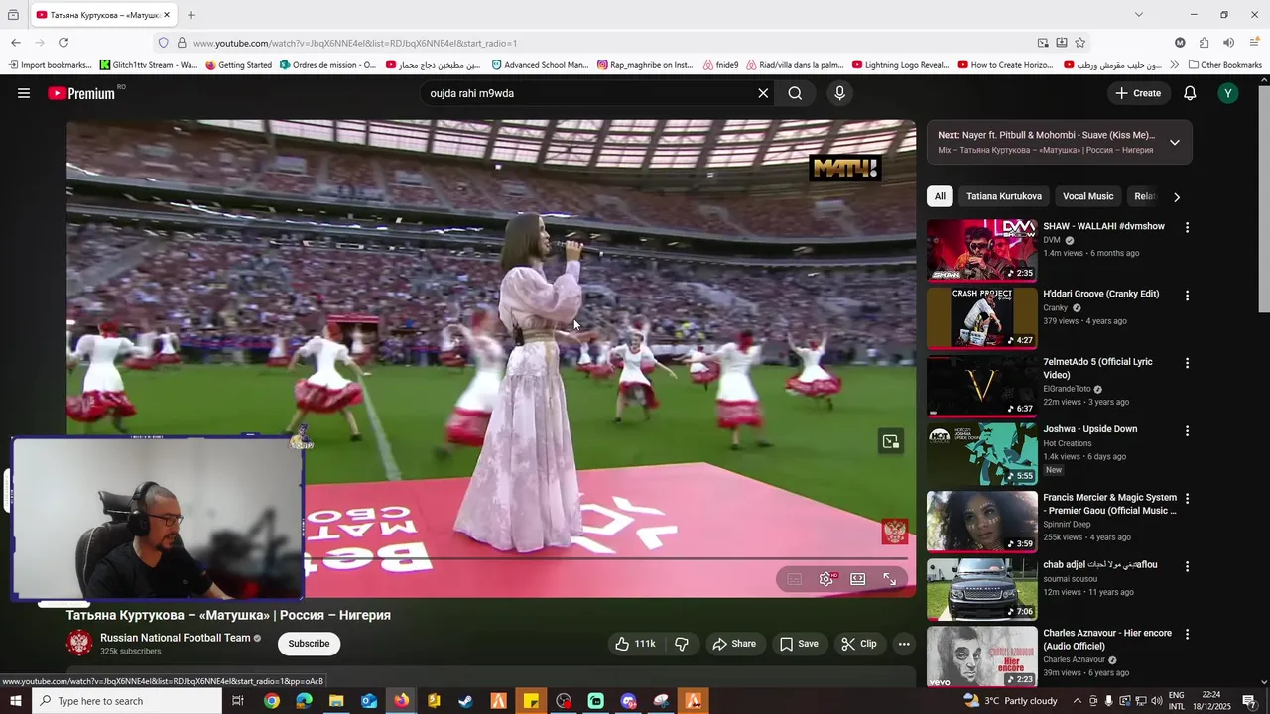This screenshot has height=714, width=1270.
Task: Open player settings gear
Action: pyautogui.click(x=826, y=579)
